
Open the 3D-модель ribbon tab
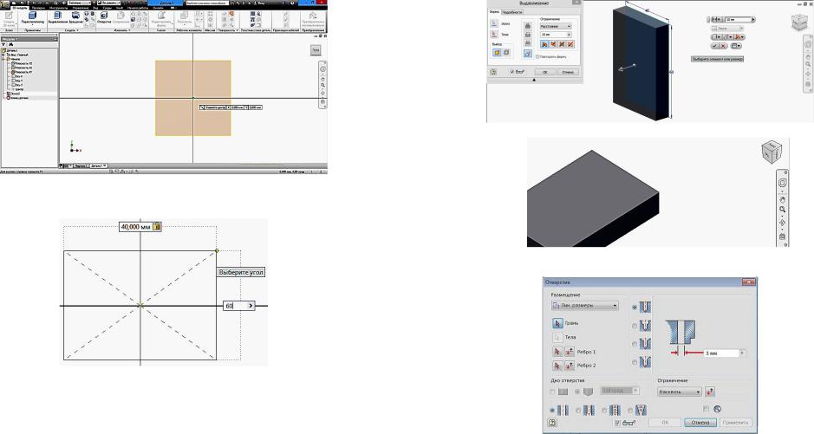pyautogui.click(x=20, y=8)
